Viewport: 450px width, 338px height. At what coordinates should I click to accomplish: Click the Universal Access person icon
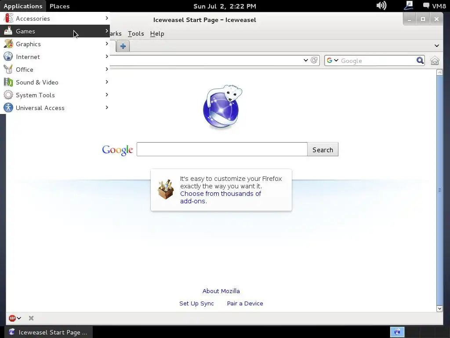click(8, 107)
